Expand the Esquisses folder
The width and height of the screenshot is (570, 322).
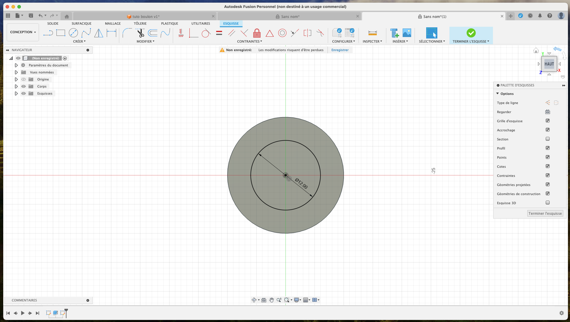pyautogui.click(x=16, y=93)
